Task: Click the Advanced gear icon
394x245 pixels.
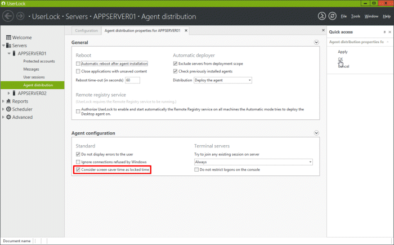Action: point(8,117)
